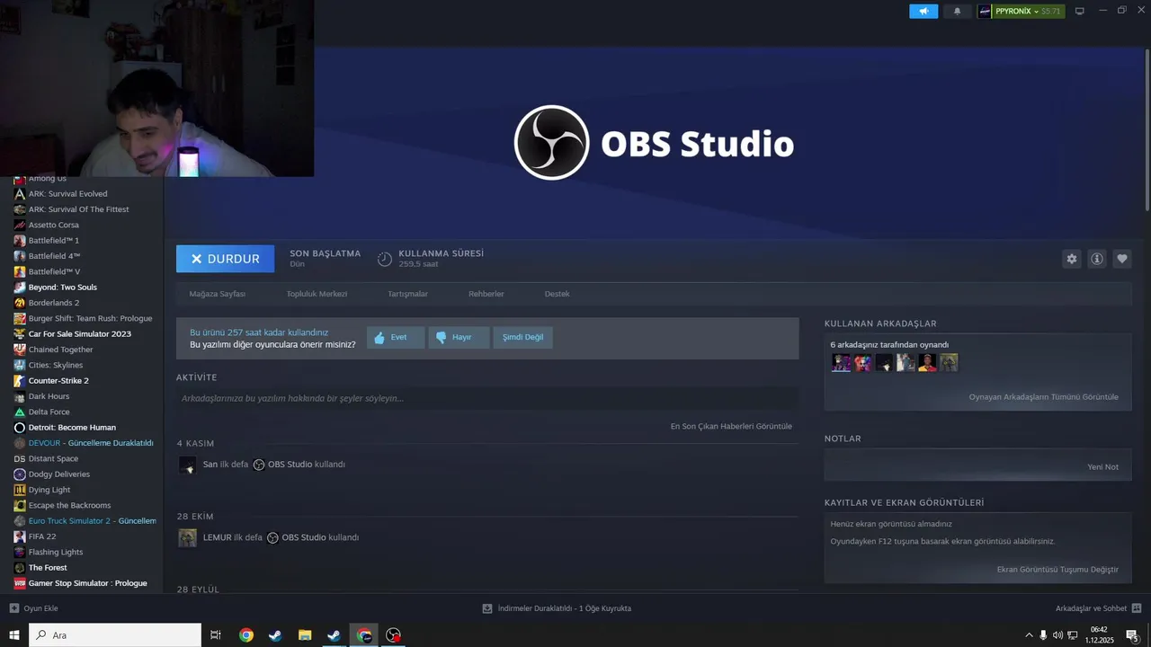Image resolution: width=1151 pixels, height=647 pixels.
Task: Click the Escape the Backrooms game icon
Action: [20, 506]
